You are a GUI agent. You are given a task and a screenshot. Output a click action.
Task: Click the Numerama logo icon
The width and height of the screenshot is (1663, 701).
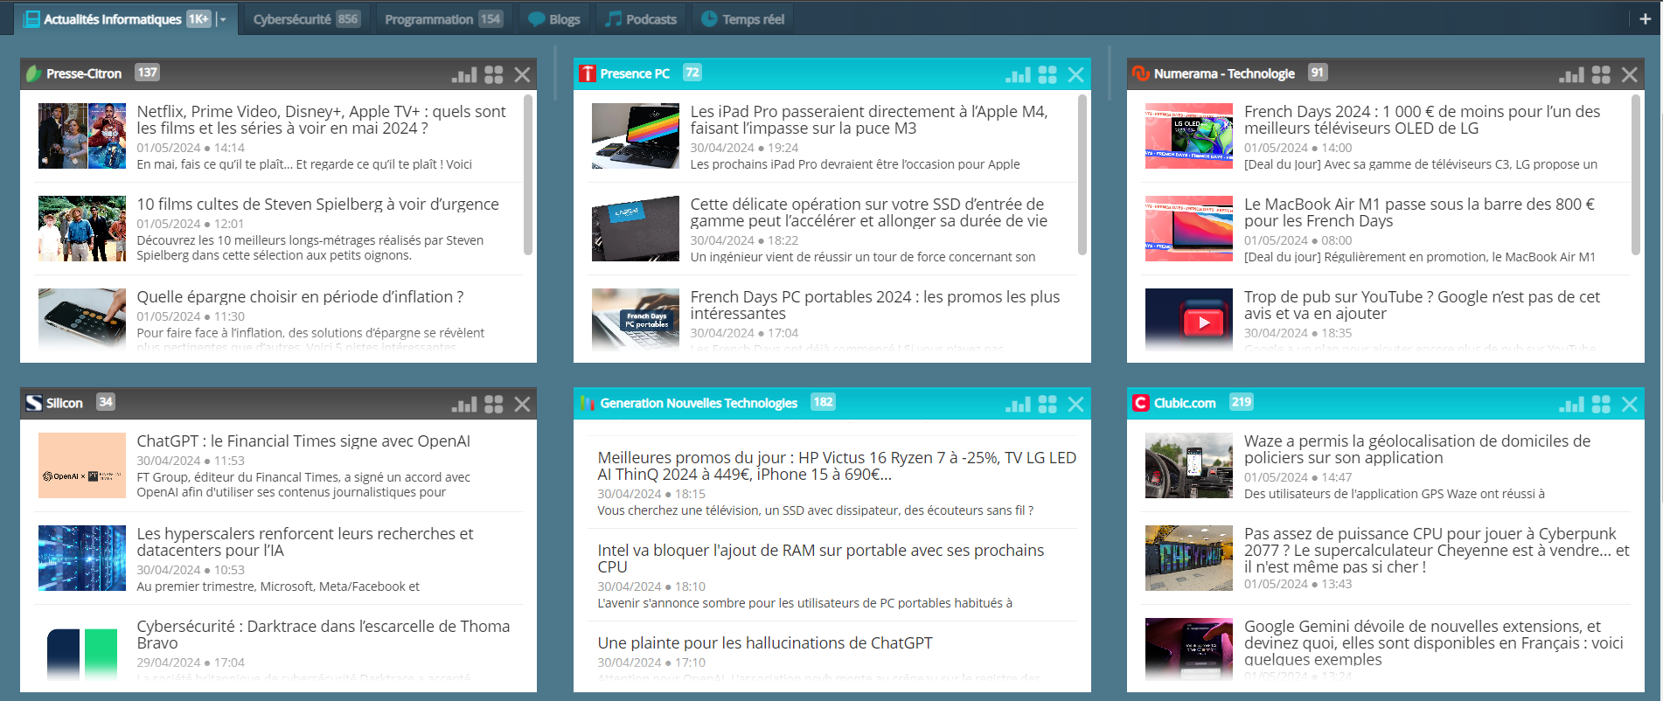pyautogui.click(x=1140, y=73)
